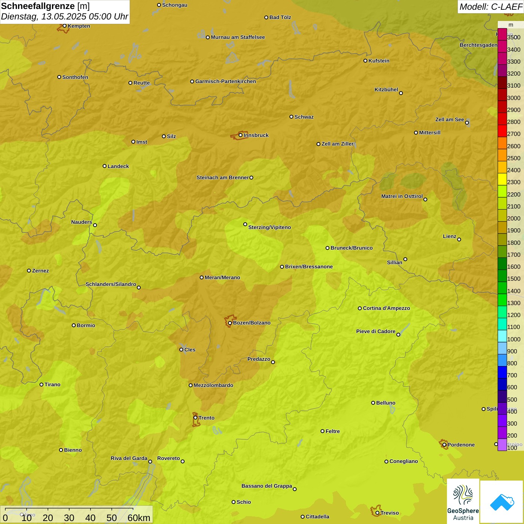Click the Mezzolombardo label
Viewport: 524px width, 524px height.
tap(213, 385)
